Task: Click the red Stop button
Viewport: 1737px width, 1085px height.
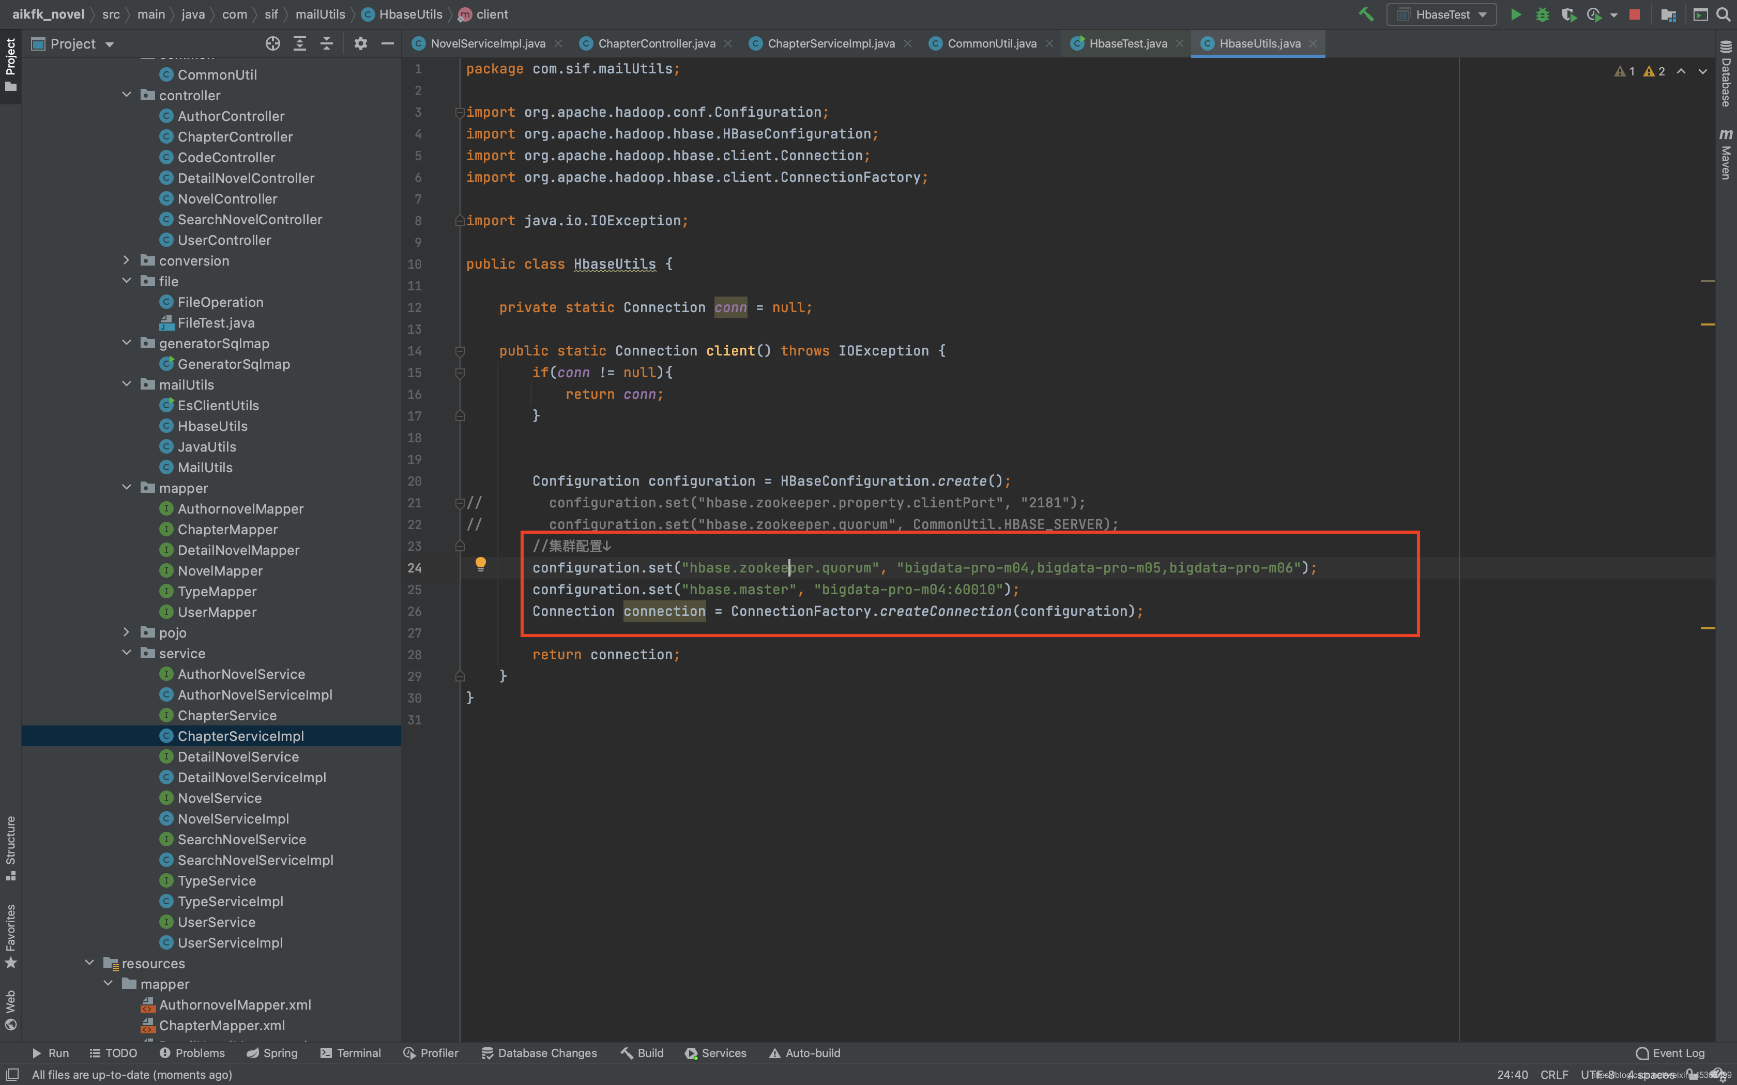Action: pyautogui.click(x=1634, y=14)
